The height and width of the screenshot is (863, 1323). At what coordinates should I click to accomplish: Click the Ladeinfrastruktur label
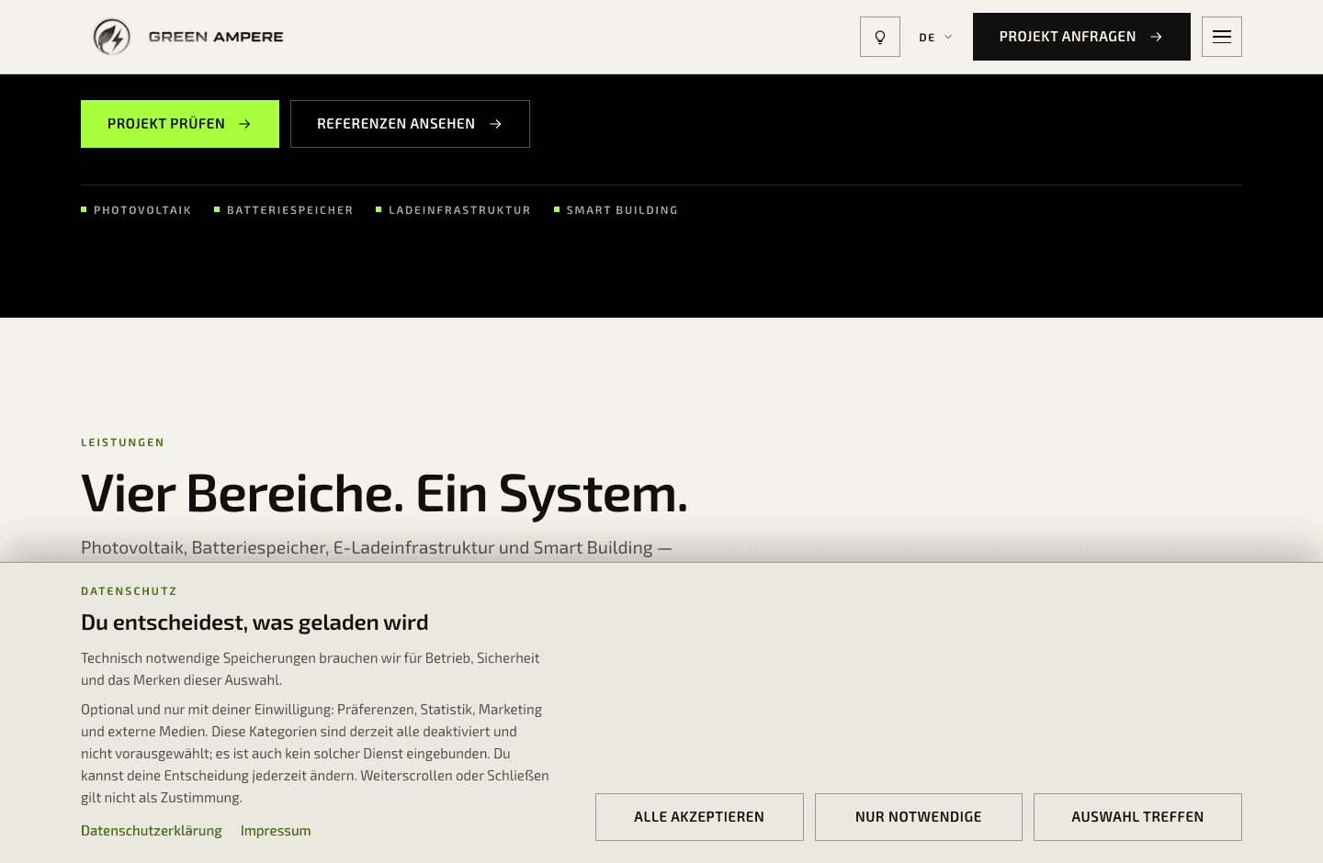(x=459, y=210)
